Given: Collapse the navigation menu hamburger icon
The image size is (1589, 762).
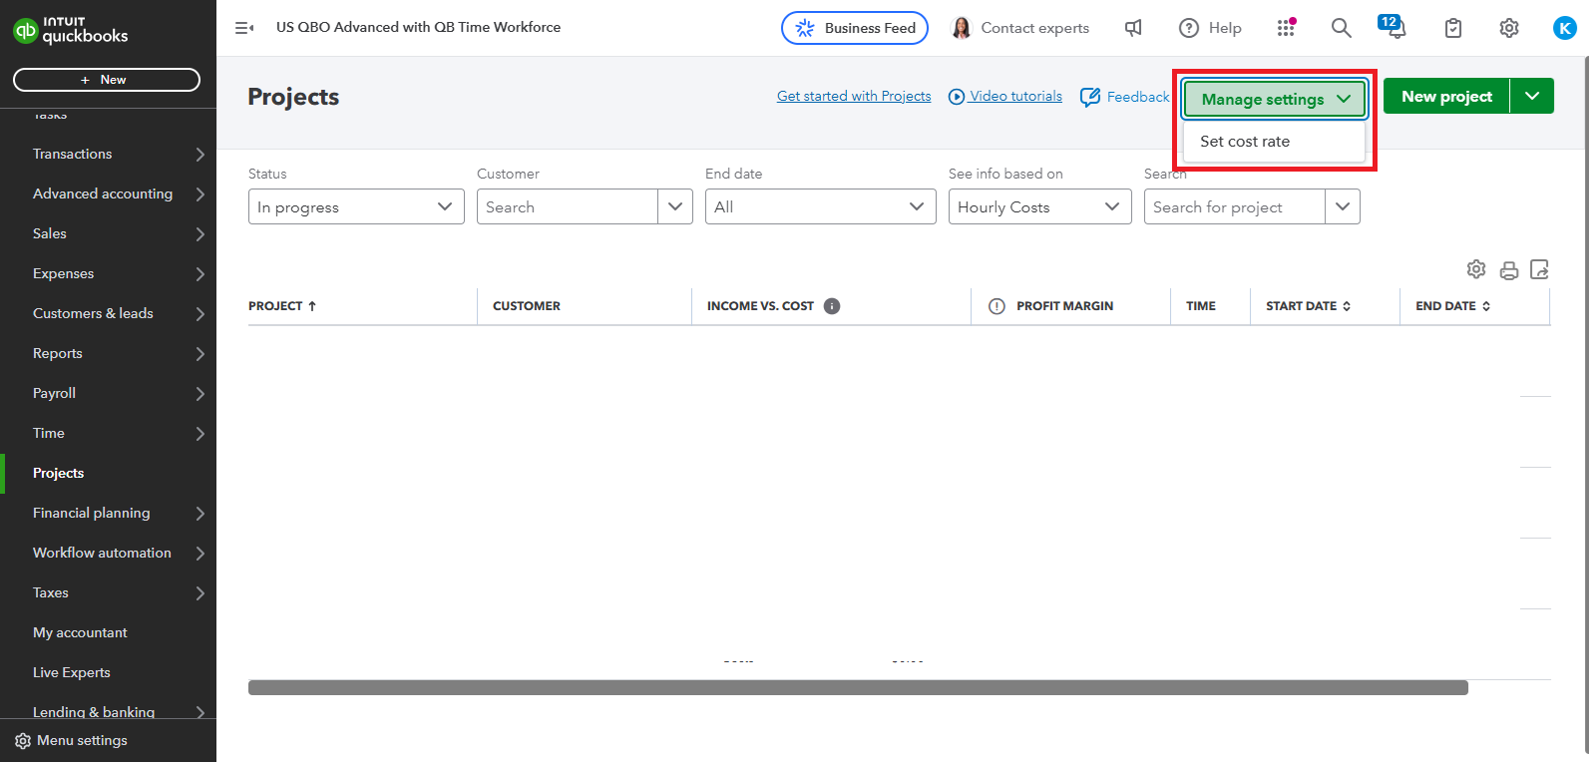Looking at the screenshot, I should pos(244,28).
